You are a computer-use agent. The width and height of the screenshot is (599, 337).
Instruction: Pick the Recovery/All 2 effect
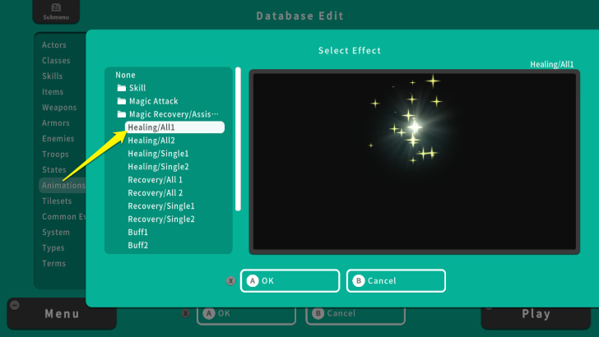pyautogui.click(x=155, y=192)
